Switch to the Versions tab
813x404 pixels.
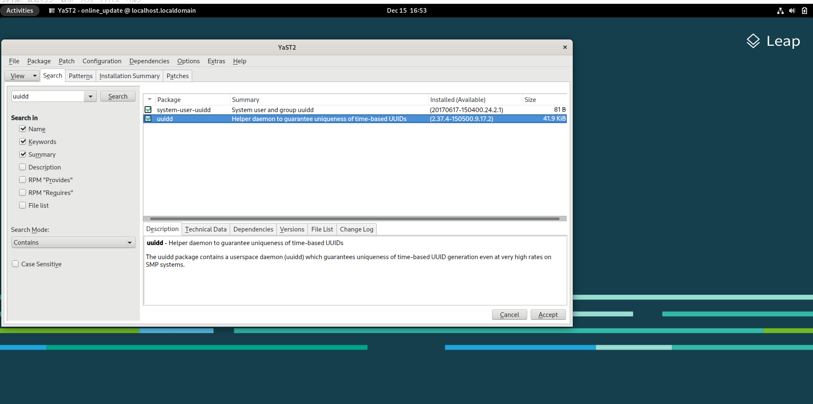coord(292,229)
